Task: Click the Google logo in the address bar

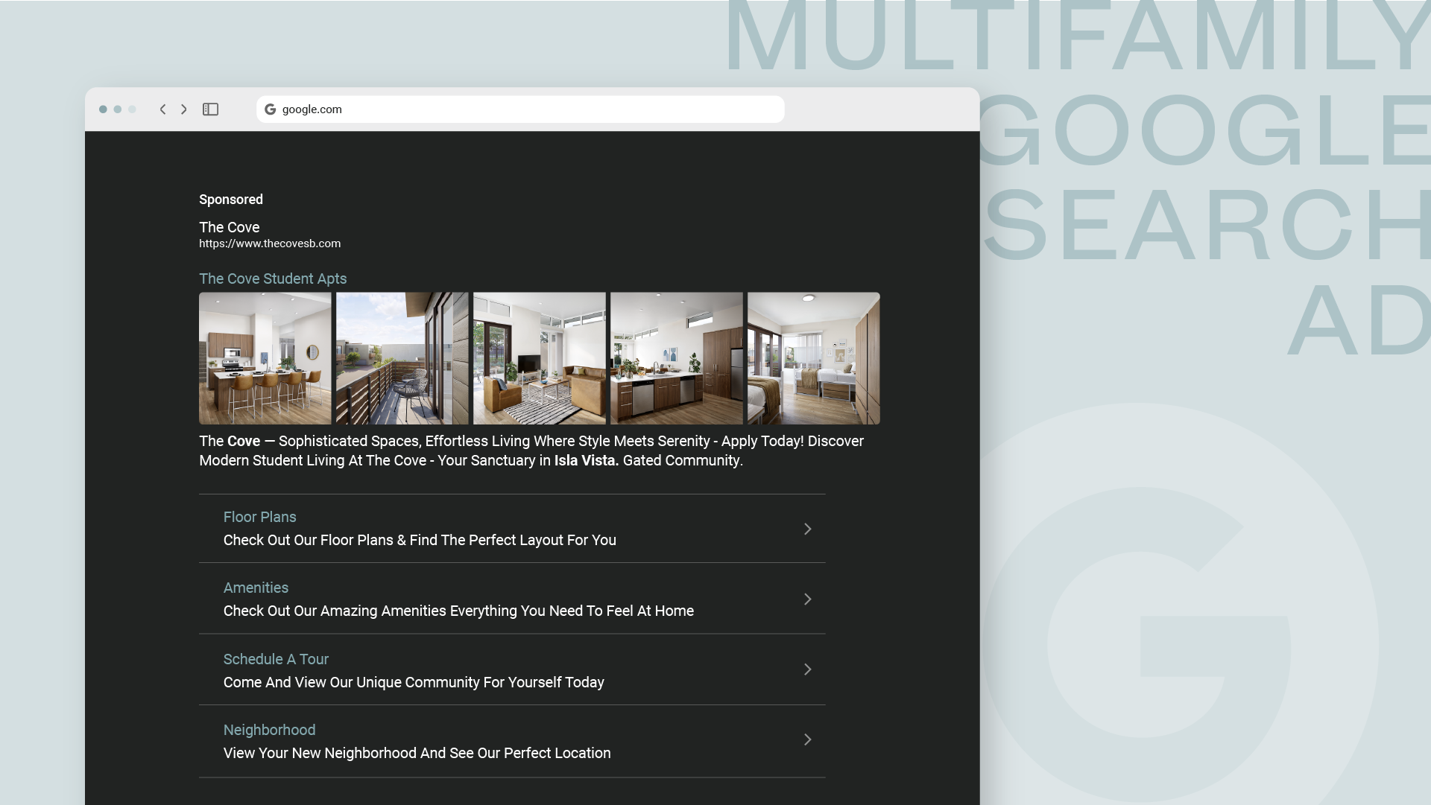Action: (x=270, y=109)
